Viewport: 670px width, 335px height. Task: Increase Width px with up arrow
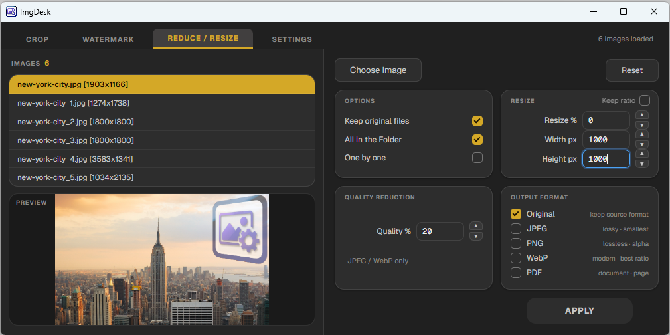click(642, 134)
